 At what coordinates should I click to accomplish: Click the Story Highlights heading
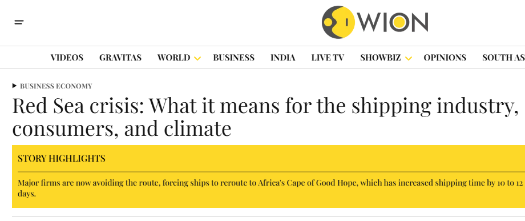pos(62,158)
